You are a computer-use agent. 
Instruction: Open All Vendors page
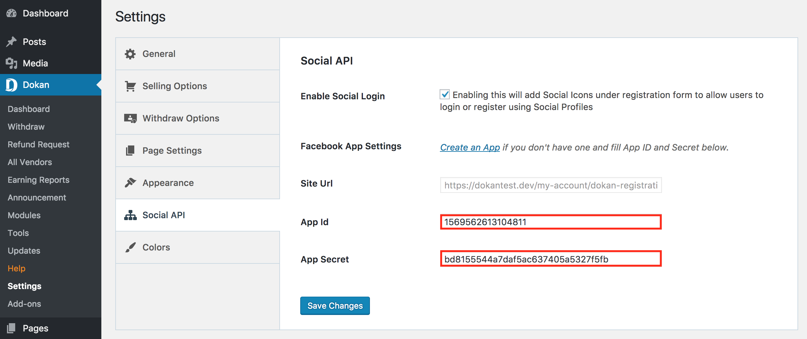tap(30, 162)
